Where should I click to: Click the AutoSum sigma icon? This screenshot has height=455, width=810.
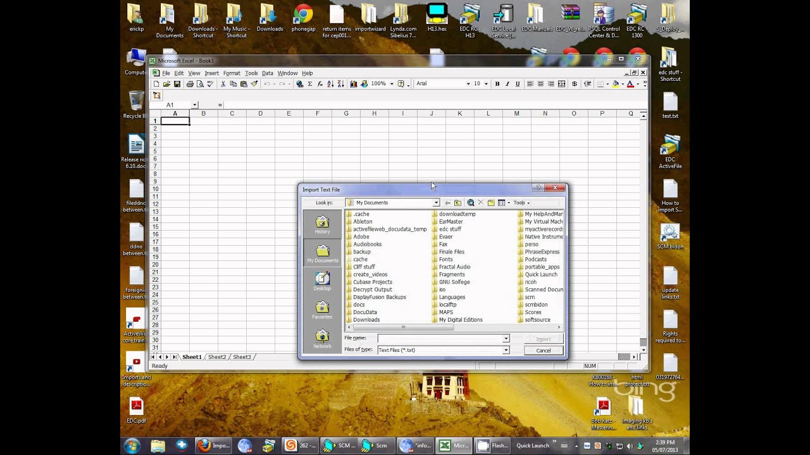(x=310, y=83)
